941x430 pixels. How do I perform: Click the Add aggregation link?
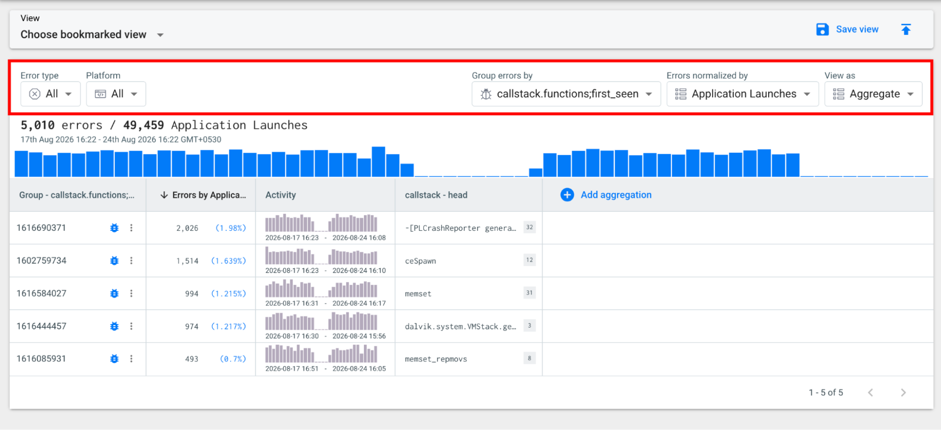click(x=616, y=195)
